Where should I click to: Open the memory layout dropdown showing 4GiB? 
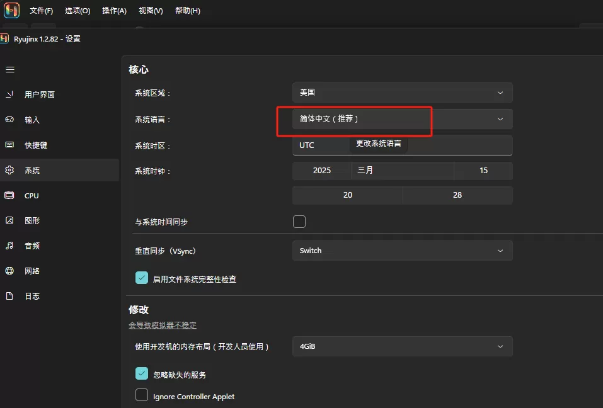[402, 346]
